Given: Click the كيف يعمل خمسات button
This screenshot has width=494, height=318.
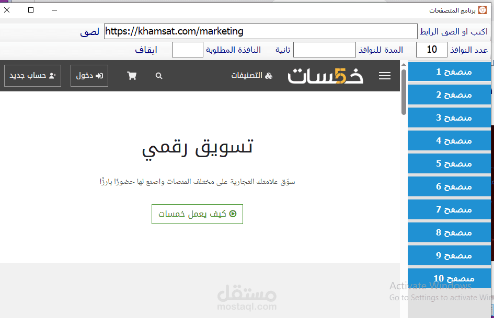Looking at the screenshot, I should click(197, 214).
